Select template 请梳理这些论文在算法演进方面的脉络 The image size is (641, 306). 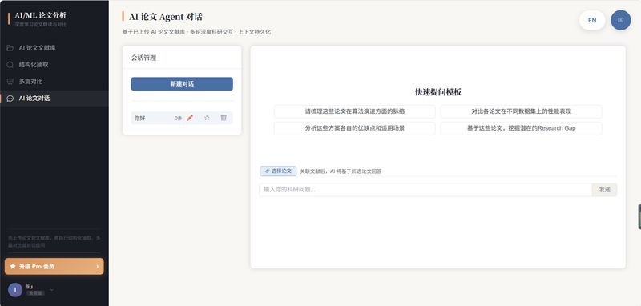click(355, 111)
